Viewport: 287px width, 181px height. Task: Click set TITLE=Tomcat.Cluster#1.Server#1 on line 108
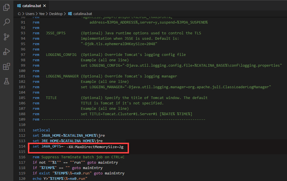119,114
